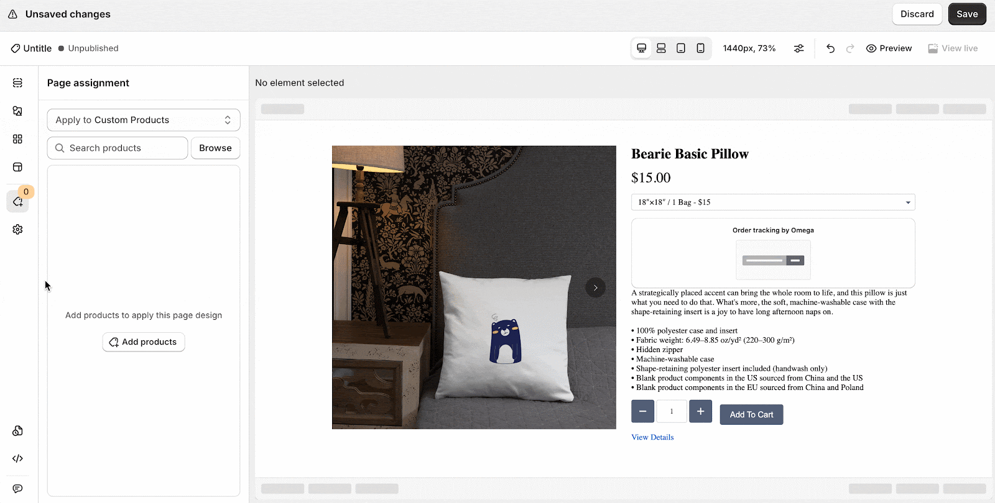Switch to mobile viewport view

point(700,48)
